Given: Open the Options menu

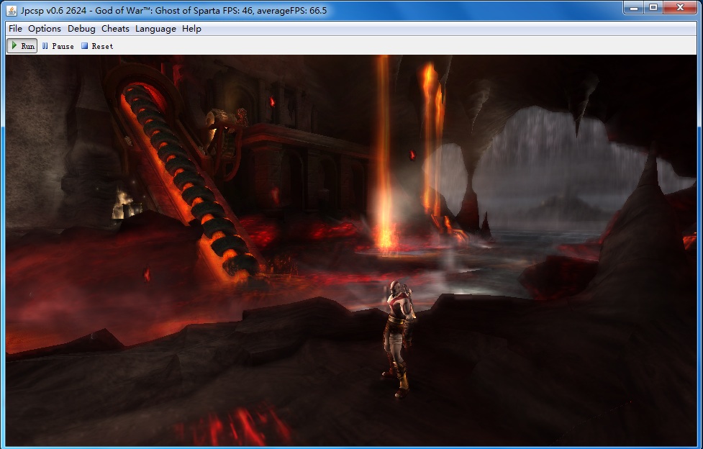Looking at the screenshot, I should click(x=45, y=29).
